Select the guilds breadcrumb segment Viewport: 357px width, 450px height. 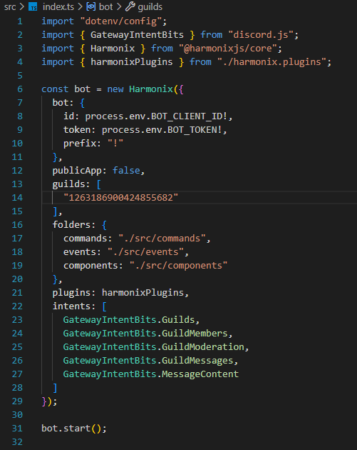pyautogui.click(x=150, y=6)
